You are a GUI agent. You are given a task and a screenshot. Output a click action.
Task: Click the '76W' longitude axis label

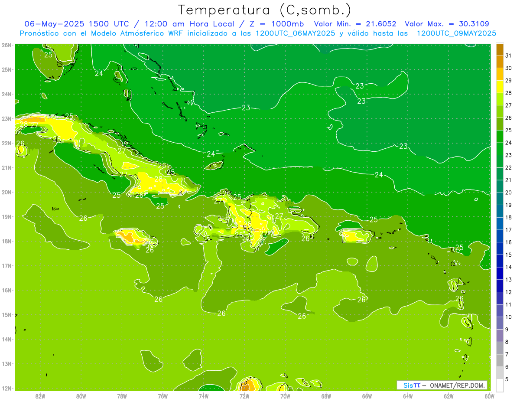[x=163, y=396]
